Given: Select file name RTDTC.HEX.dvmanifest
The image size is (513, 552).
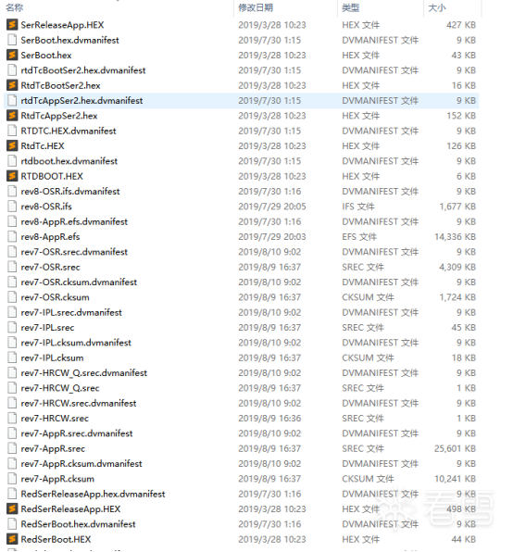Looking at the screenshot, I should pyautogui.click(x=69, y=131).
